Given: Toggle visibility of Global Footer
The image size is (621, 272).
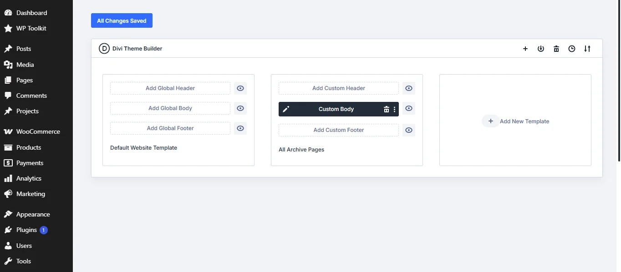Looking at the screenshot, I should [240, 128].
